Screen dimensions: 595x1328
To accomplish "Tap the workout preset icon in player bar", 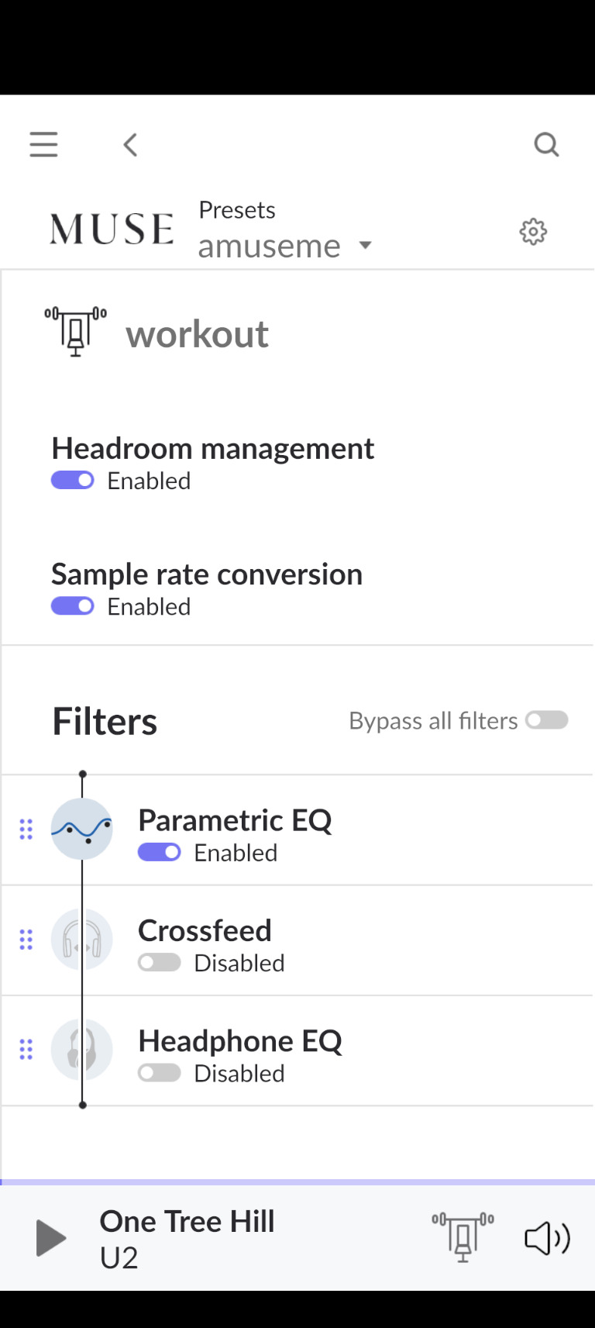I will pyautogui.click(x=463, y=1237).
